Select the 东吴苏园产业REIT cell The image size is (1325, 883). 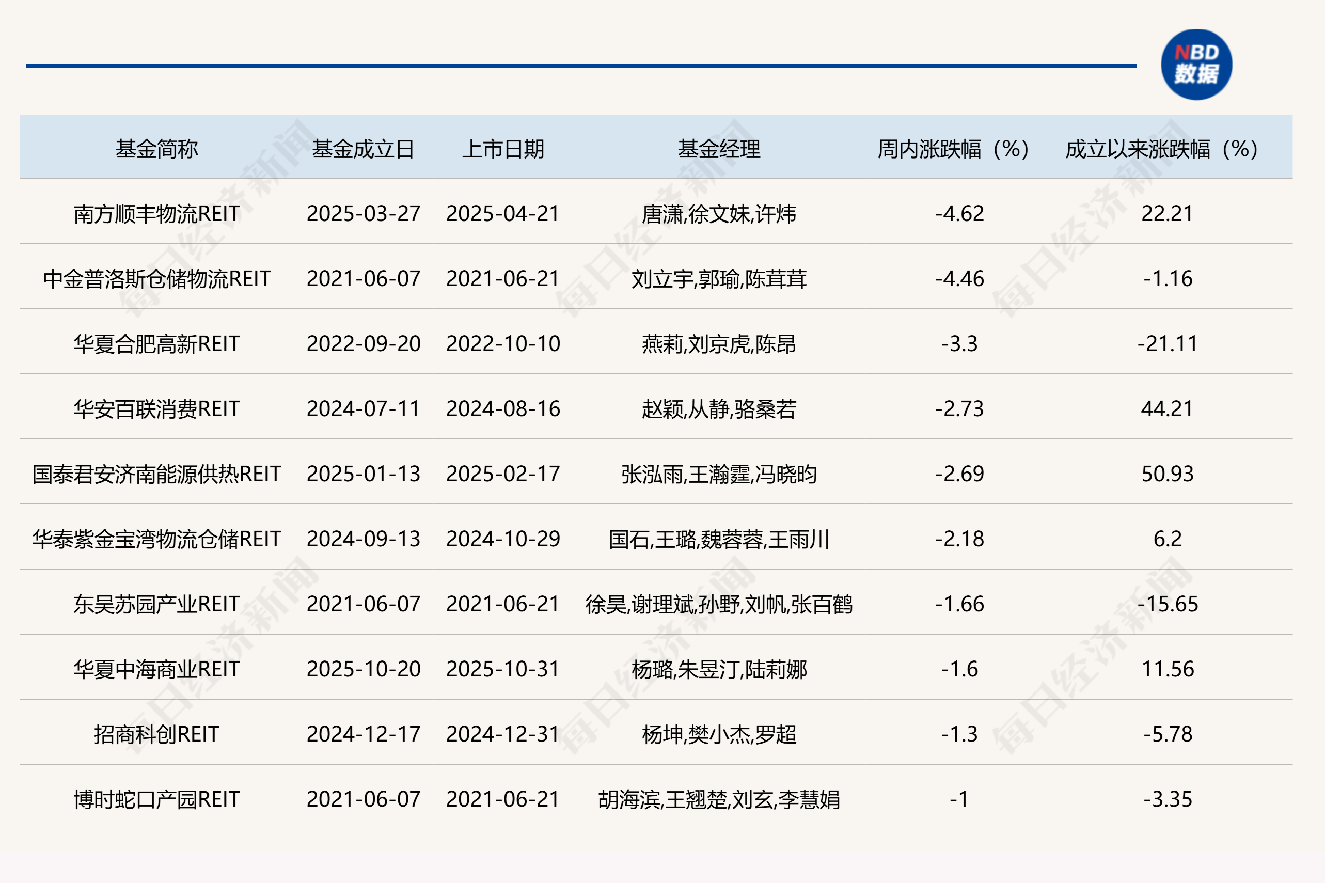coord(156,604)
